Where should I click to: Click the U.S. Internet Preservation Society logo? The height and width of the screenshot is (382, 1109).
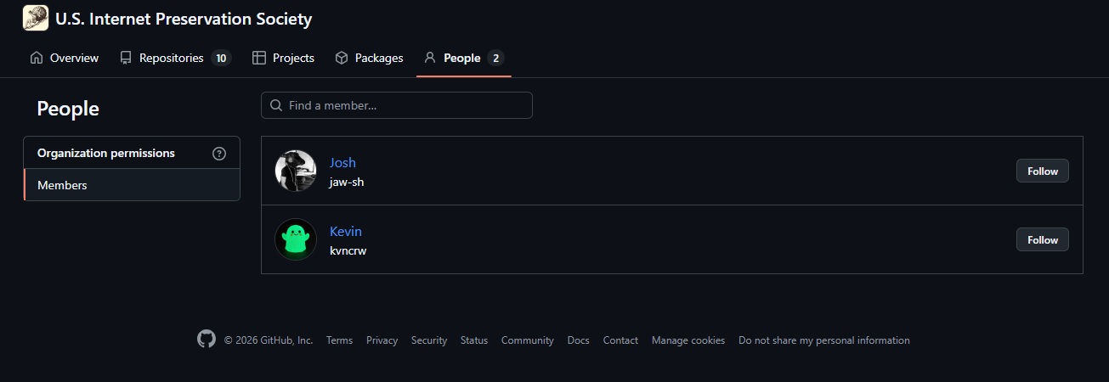click(x=36, y=18)
